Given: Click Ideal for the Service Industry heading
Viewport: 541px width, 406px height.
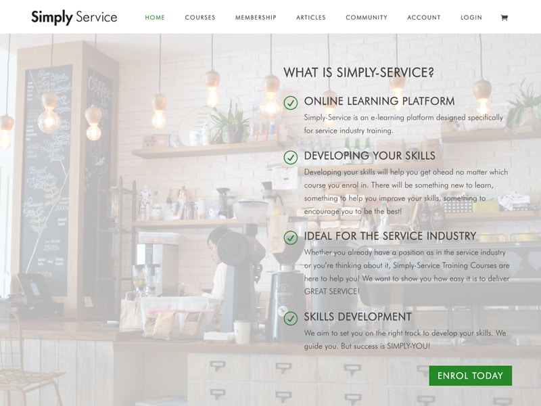Looking at the screenshot, I should [390, 236].
